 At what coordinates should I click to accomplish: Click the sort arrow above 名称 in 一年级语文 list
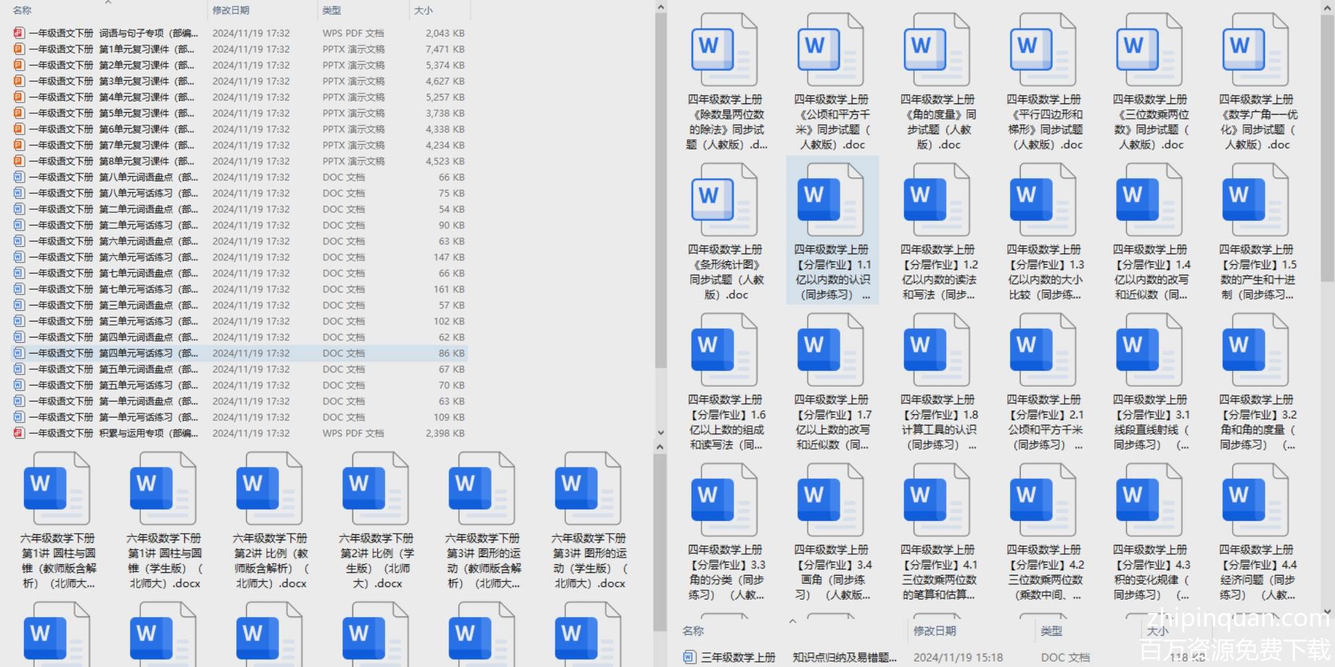tap(108, 3)
